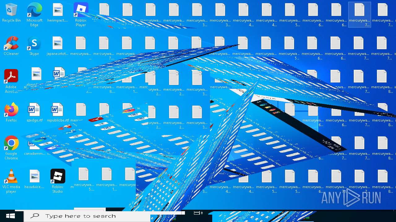Open the Roblox Player shortcut
This screenshot has width=396, height=222.
pos(81,14)
